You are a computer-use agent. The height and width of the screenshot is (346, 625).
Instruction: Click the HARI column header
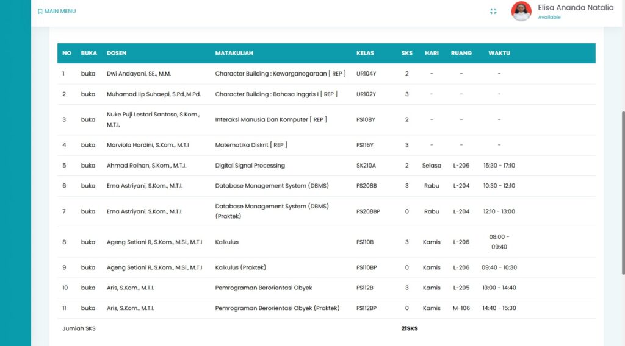click(x=432, y=53)
